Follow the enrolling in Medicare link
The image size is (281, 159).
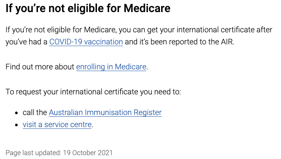[x=111, y=67]
